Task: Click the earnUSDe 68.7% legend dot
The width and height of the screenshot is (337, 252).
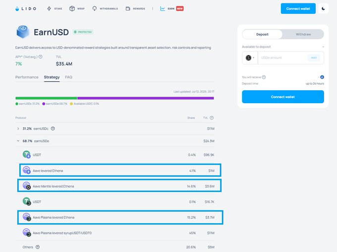Action: click(44, 104)
